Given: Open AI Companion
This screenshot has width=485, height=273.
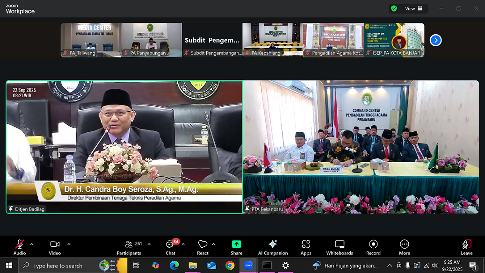Looking at the screenshot, I should [273, 246].
